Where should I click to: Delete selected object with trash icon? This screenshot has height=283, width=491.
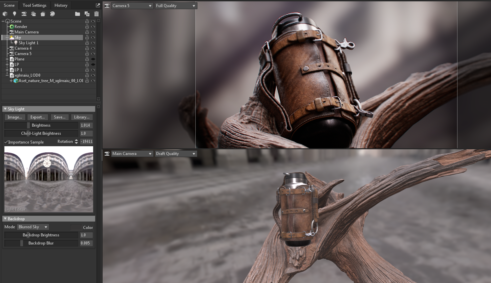point(97,14)
